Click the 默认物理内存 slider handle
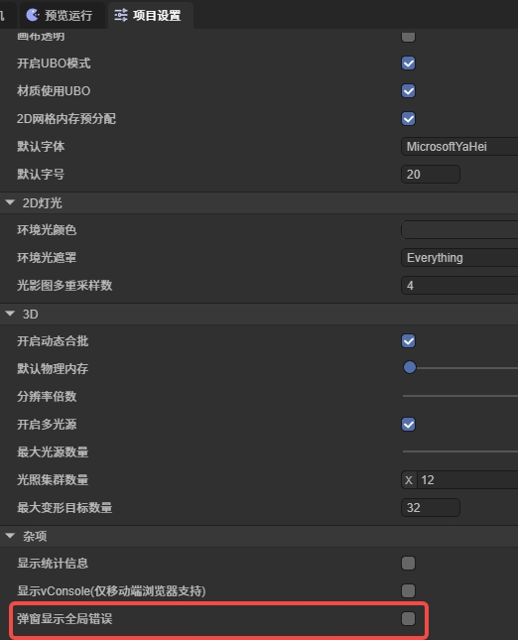 pos(410,367)
